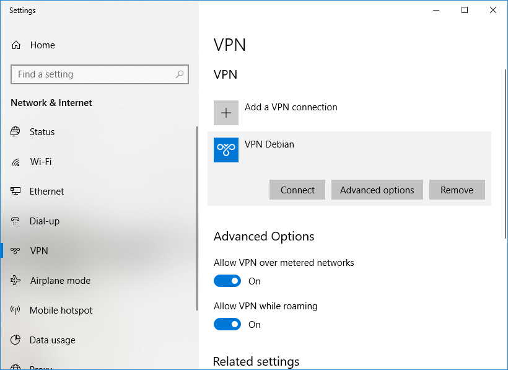
Task: Disable VPN over metered networks
Action: click(227, 281)
